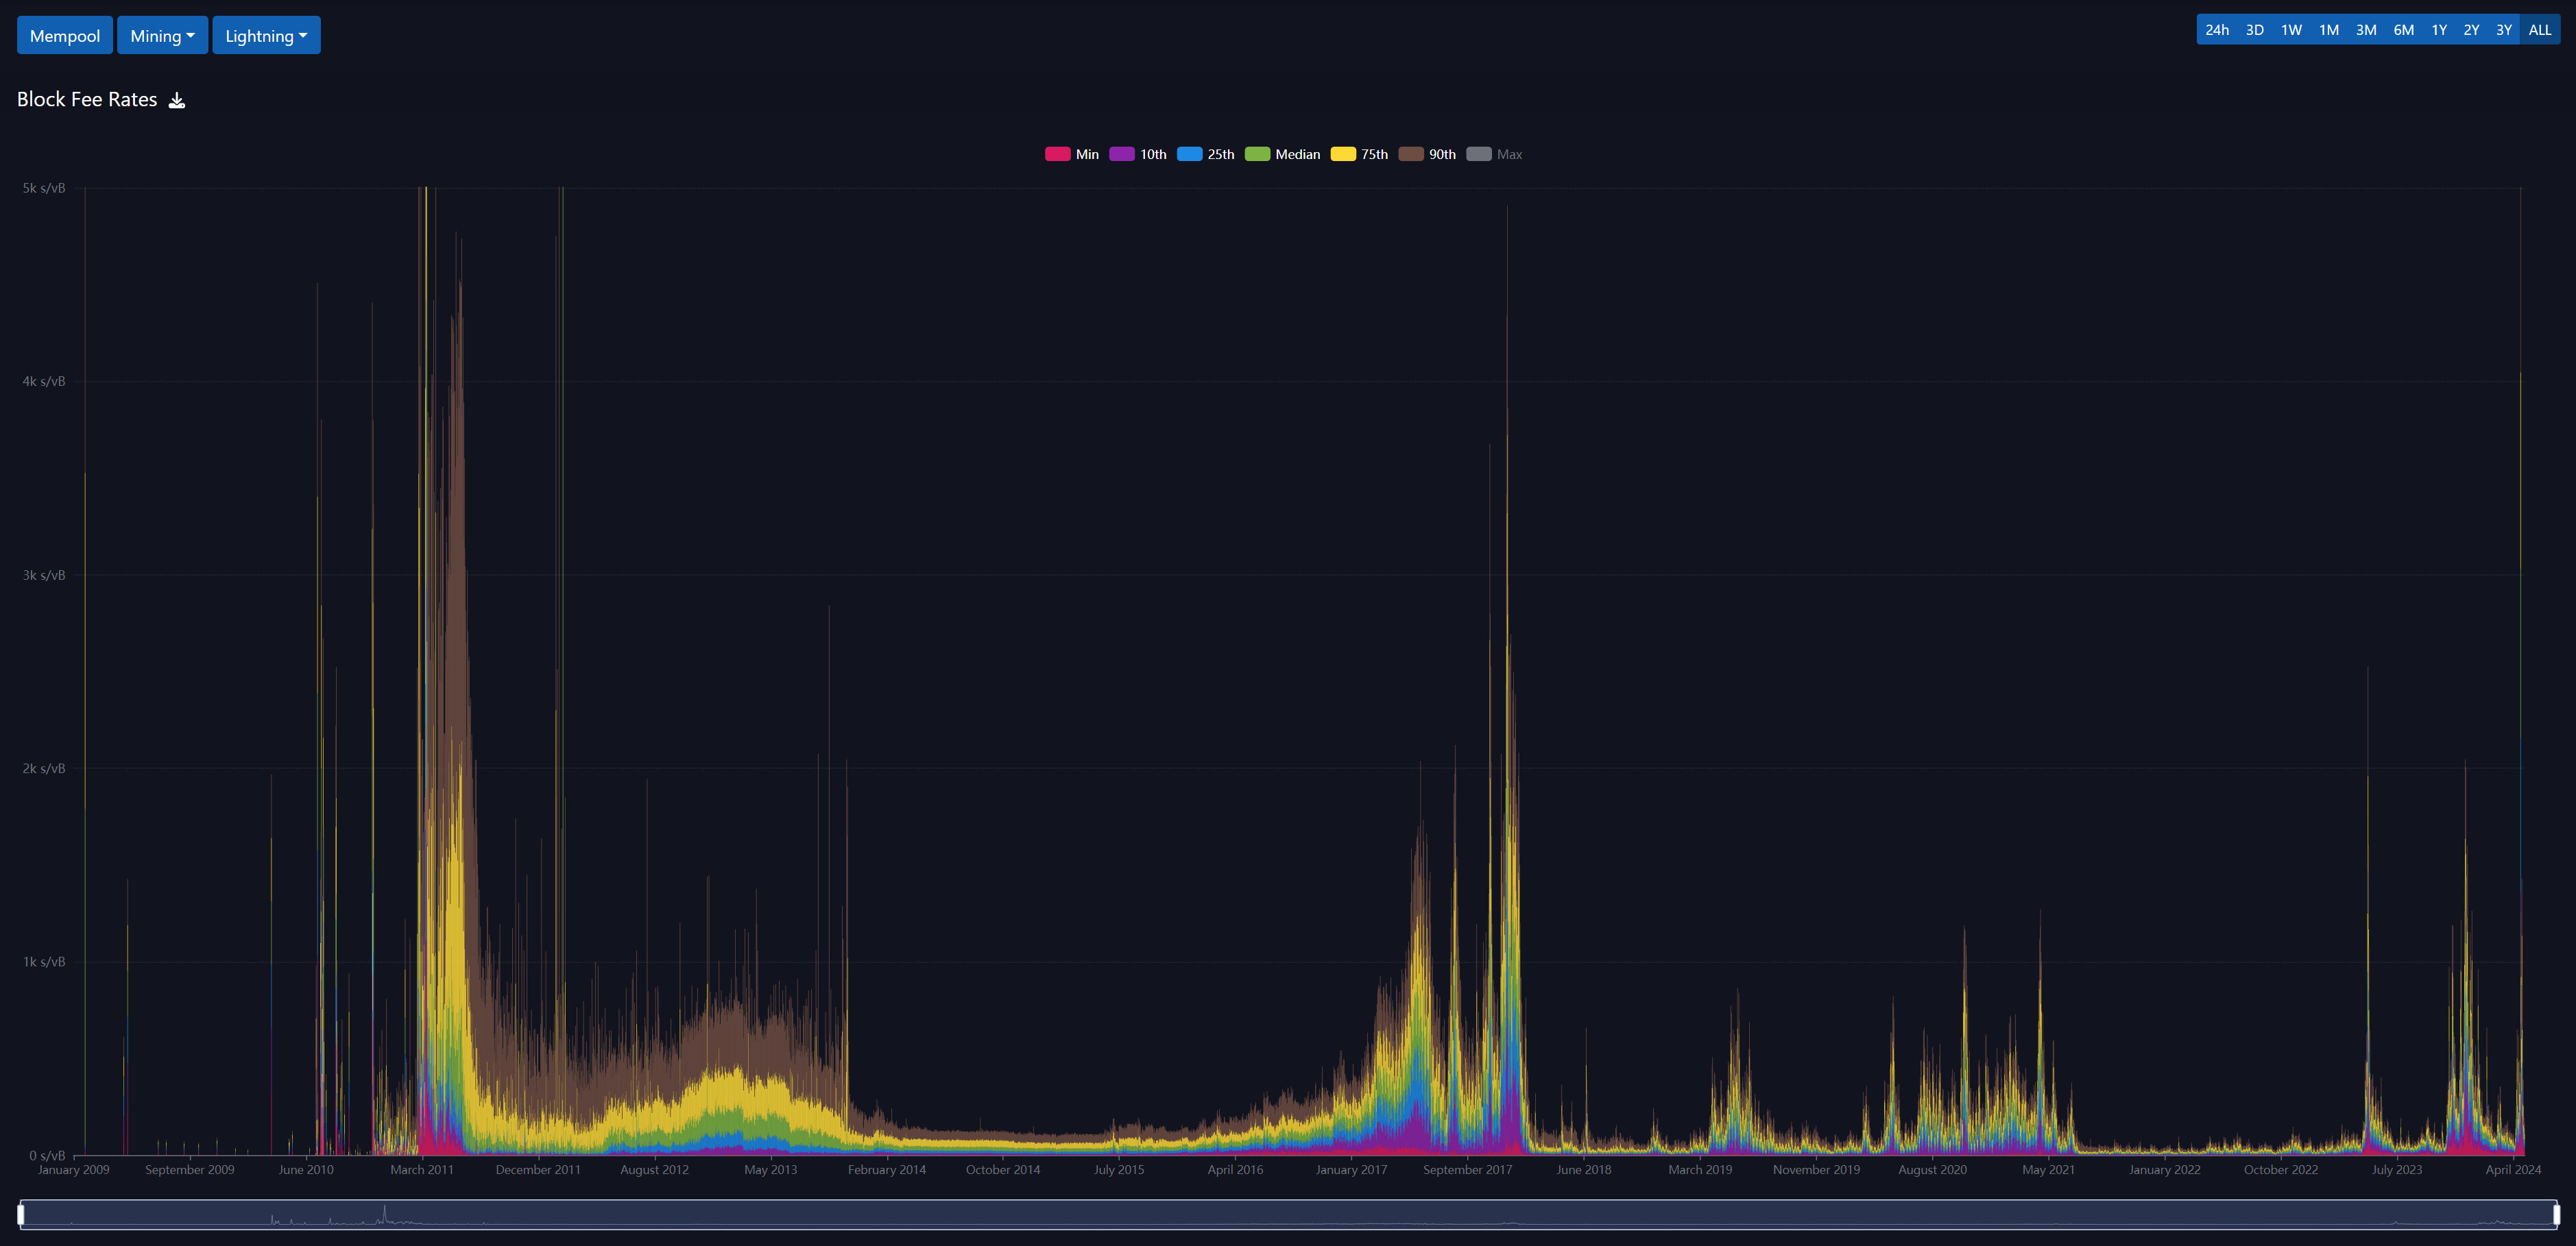Viewport: 2576px width, 1246px height.
Task: Click the right zoom slider handle
Action: 2556,1214
